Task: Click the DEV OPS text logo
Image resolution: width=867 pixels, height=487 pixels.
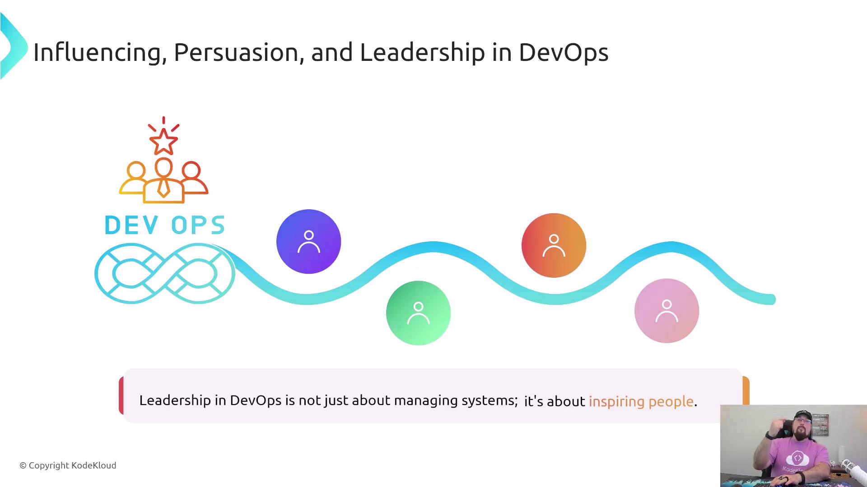Action: coord(164,225)
